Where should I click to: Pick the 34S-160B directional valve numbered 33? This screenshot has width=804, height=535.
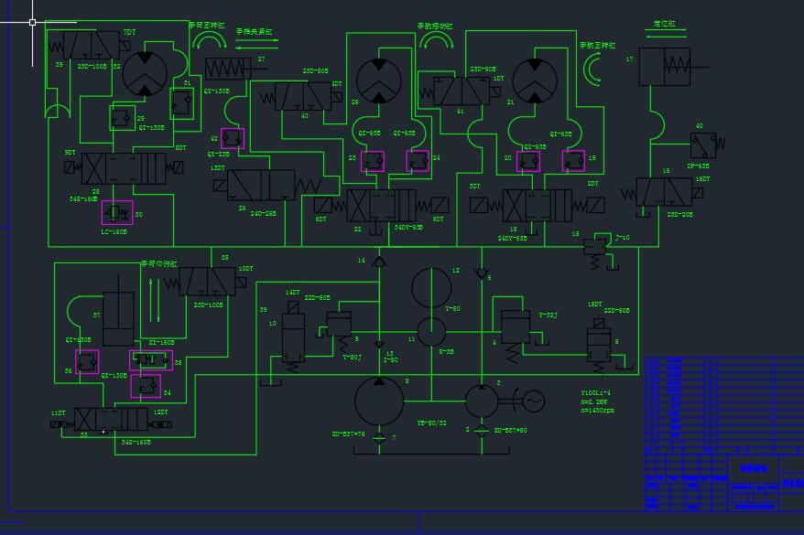[x=112, y=419]
